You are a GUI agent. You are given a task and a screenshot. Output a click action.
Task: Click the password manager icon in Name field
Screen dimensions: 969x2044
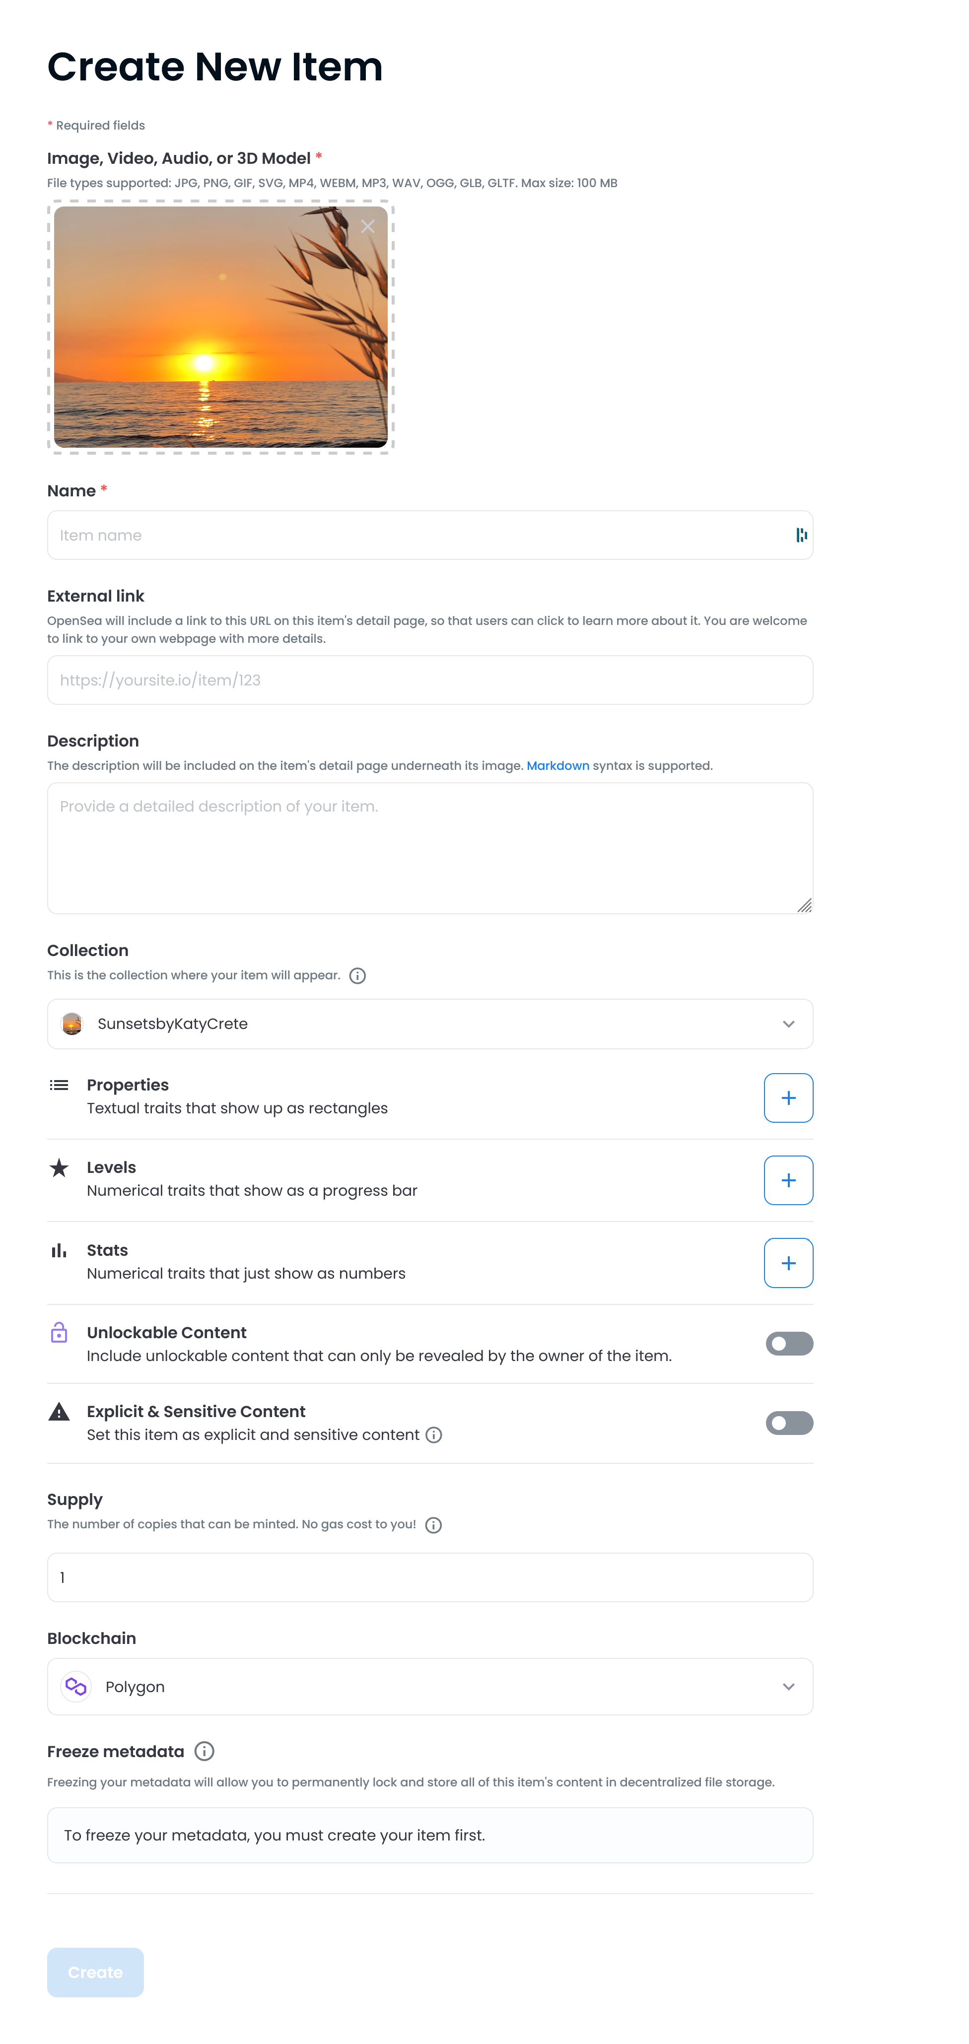(x=801, y=535)
